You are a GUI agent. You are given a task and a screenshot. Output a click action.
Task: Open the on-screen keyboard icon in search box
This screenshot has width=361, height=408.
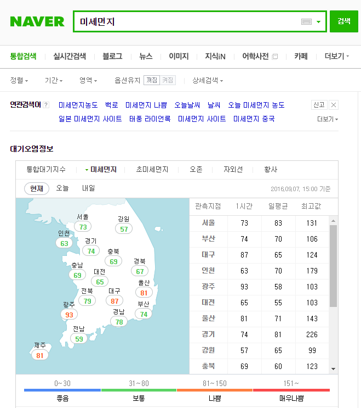point(306,21)
